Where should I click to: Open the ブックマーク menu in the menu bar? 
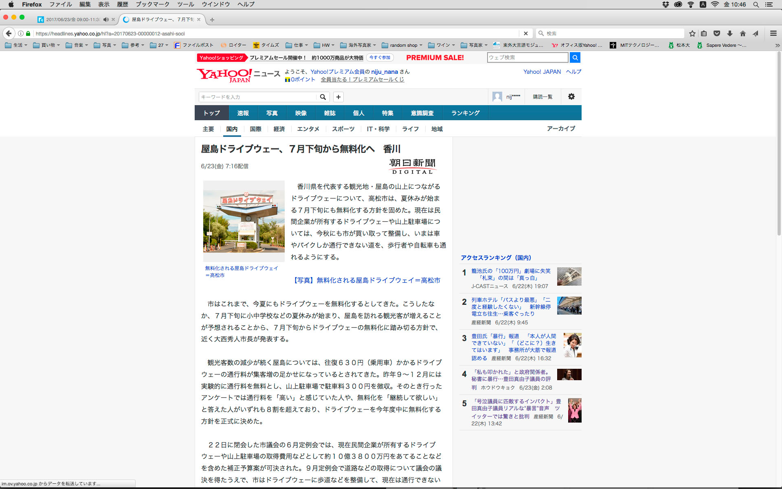[x=152, y=4]
